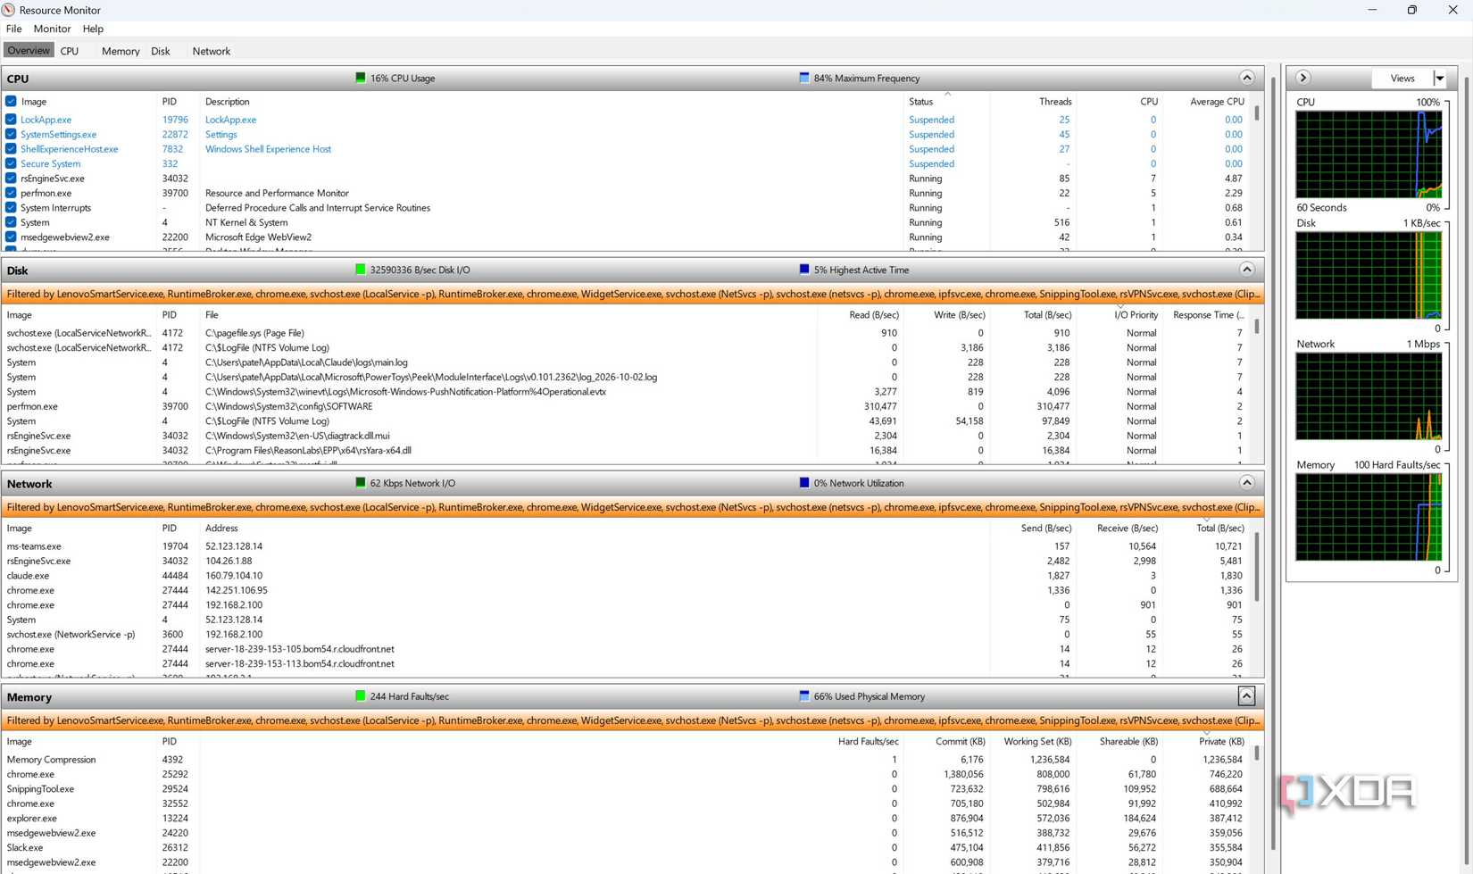Screen dimensions: 1473x874
Task: Click green CPU Usage indicator square
Action: (x=361, y=78)
